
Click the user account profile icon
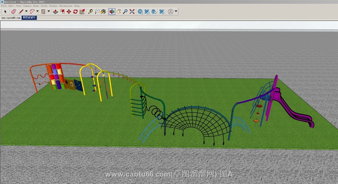point(170,12)
